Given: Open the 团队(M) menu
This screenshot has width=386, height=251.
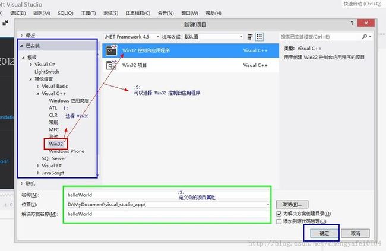Looking at the screenshot, I should pos(42,13).
